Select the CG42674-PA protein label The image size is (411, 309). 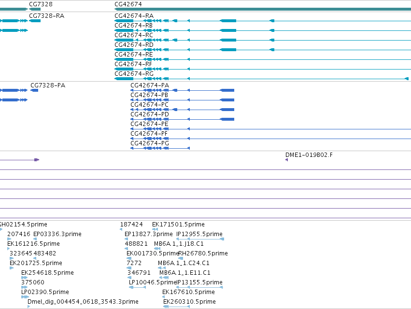point(150,85)
